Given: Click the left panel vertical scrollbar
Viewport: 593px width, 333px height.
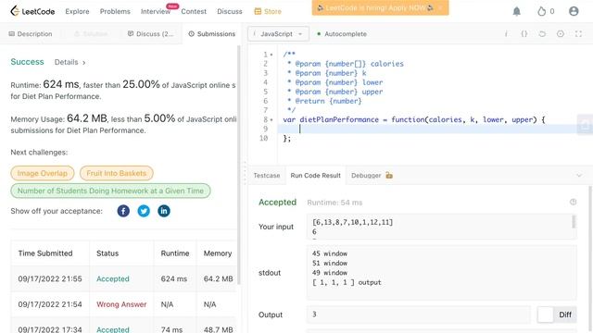Looking at the screenshot, I should point(239,165).
